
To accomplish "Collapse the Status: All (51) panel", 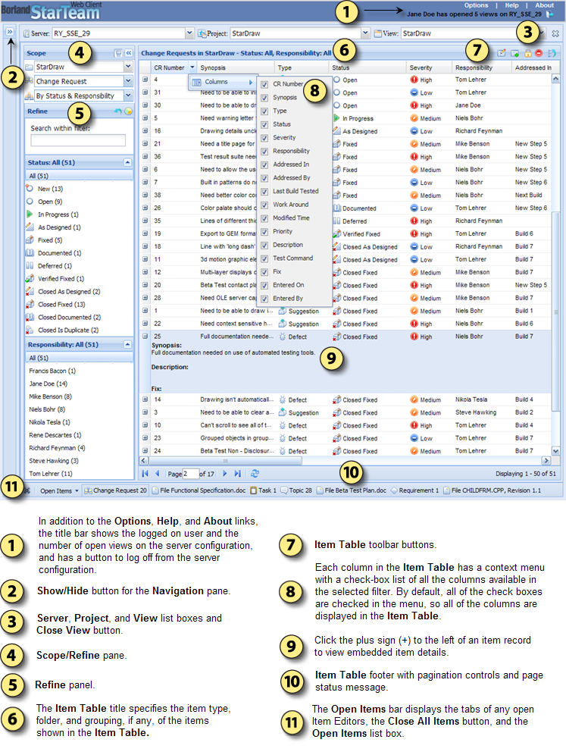I will [x=127, y=162].
